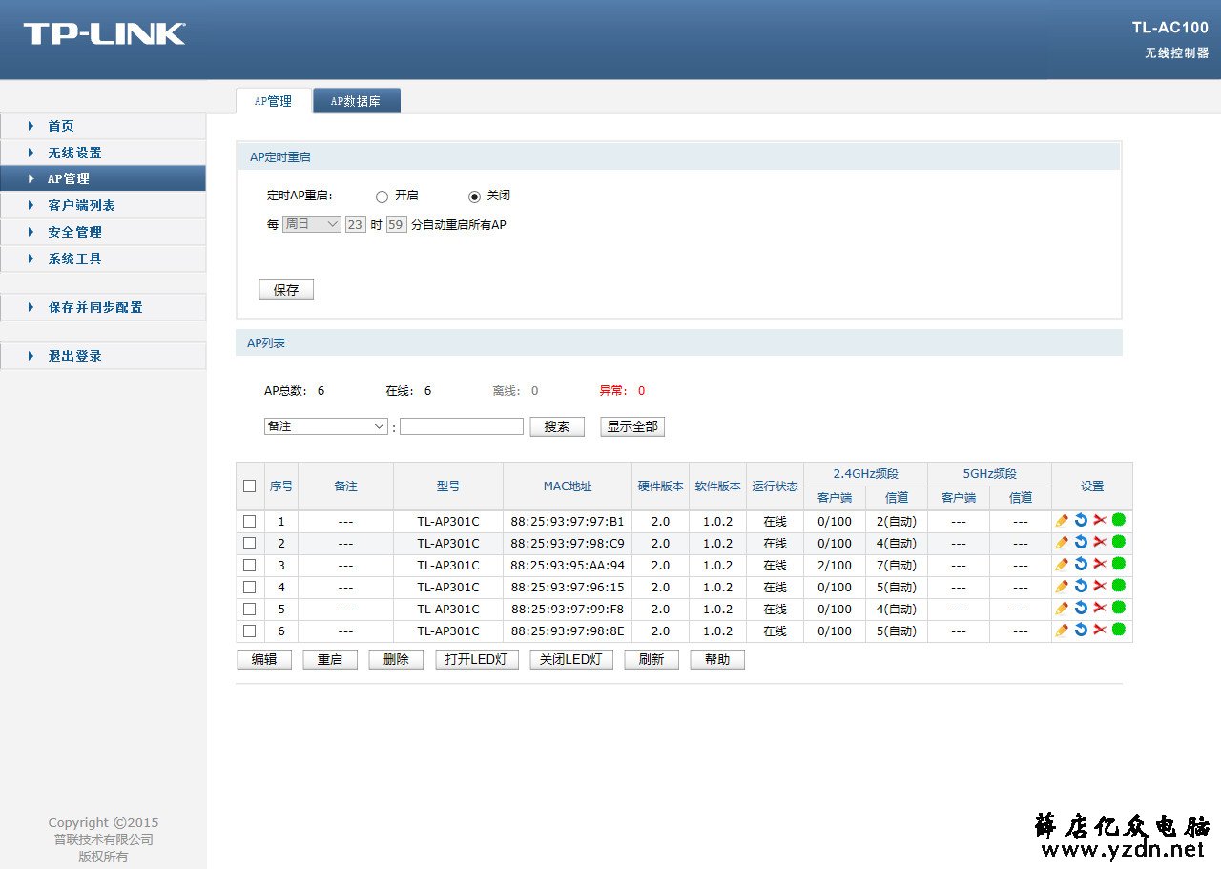Click the 搜索 button

557,426
